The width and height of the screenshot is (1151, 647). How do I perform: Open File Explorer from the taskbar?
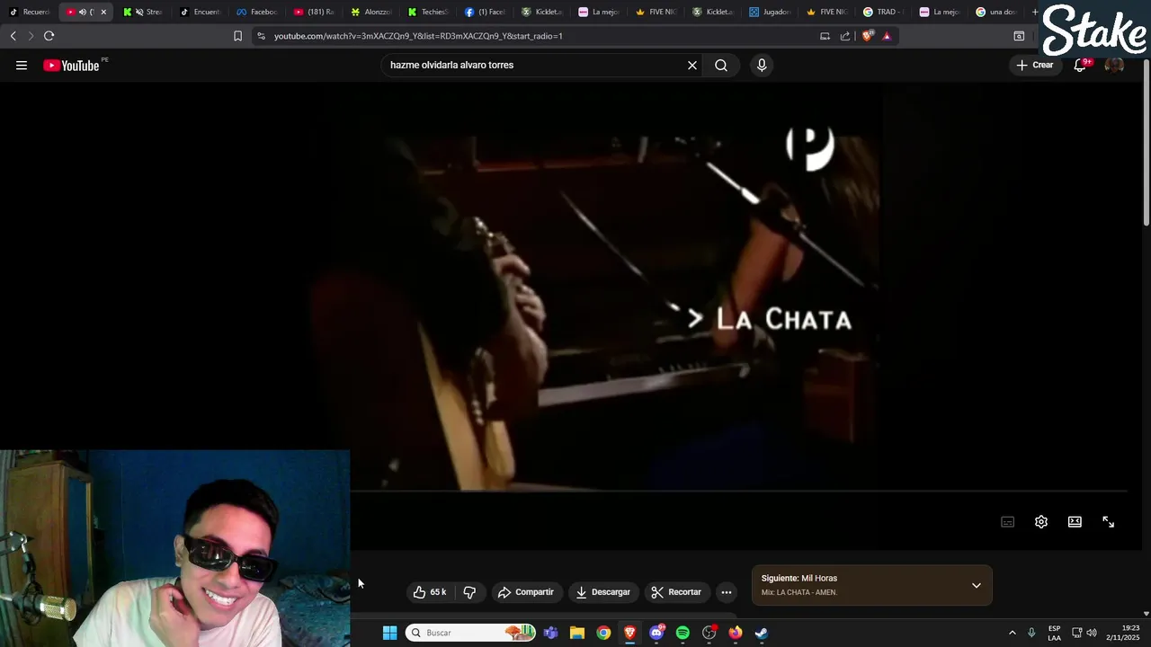[x=577, y=633]
